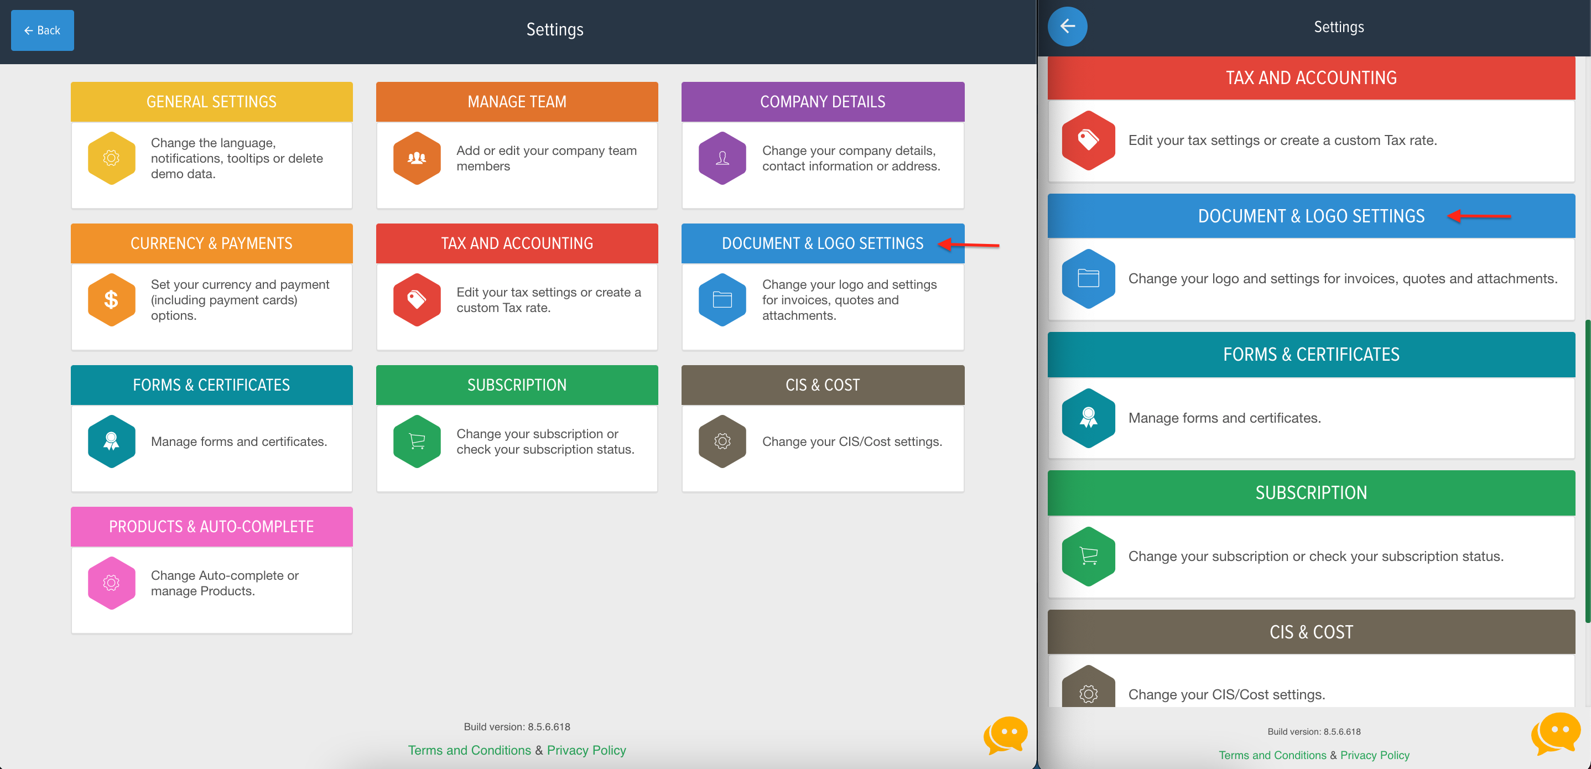
Task: Click the Currency & Payments dollar icon
Action: tap(113, 298)
